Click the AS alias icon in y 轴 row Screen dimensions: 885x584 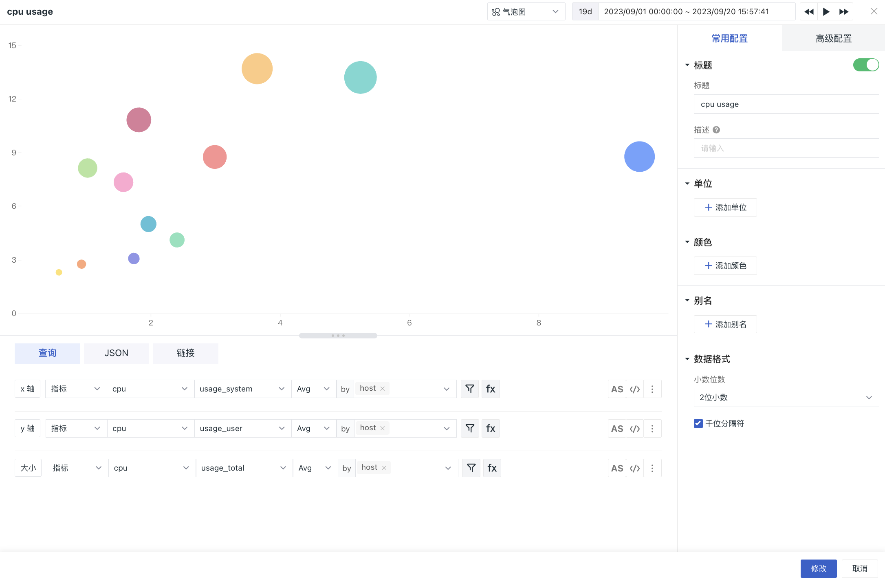617,429
